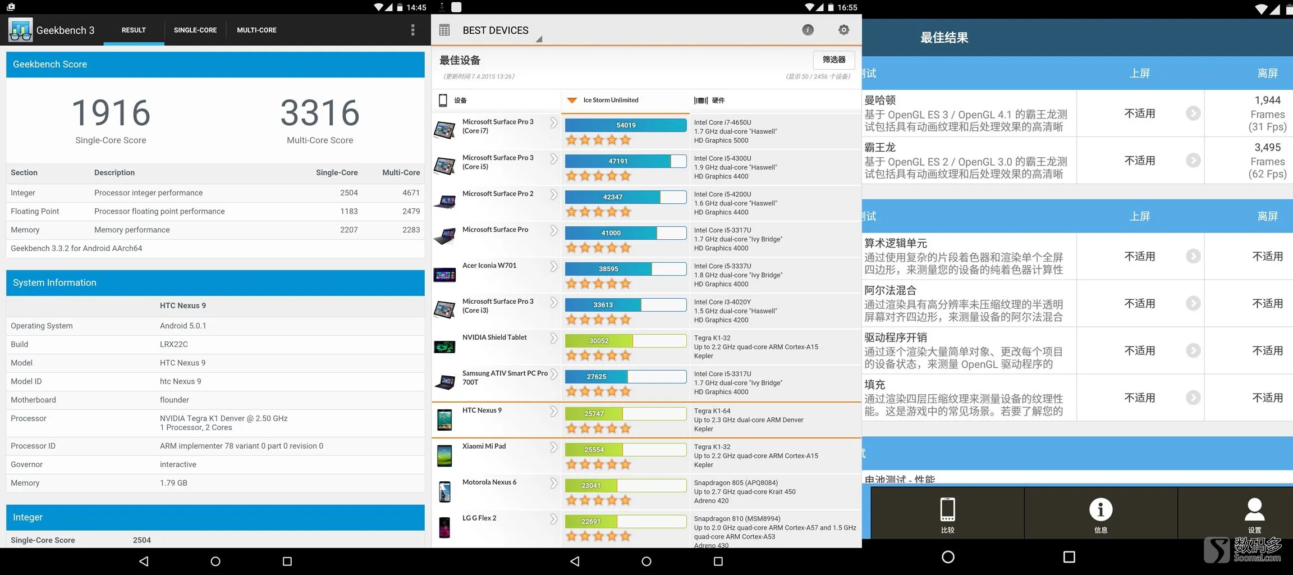The height and width of the screenshot is (575, 1293).
Task: Switch to the MULTI-CORE tab
Action: [256, 30]
